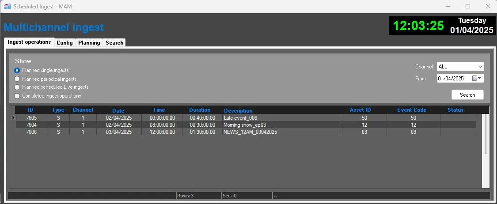Select the NEWS_12AM_03042025 ingest row
497x204 pixels.
click(x=250, y=132)
